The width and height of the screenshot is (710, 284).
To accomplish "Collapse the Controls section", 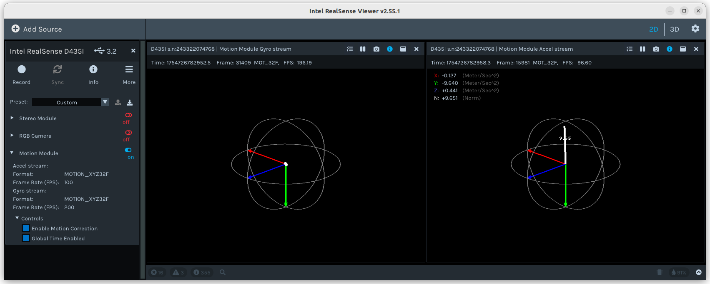I will click(x=17, y=218).
